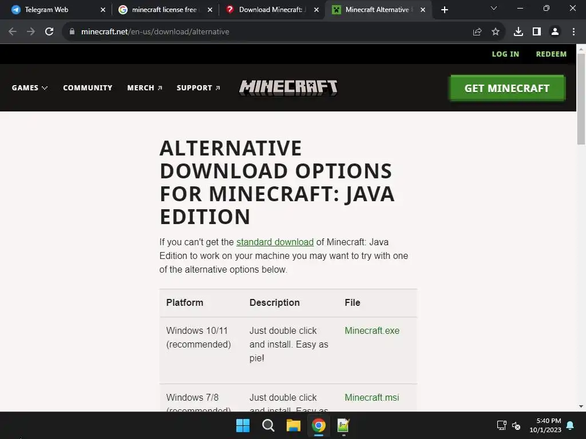
Task: Open Windows taskbar search icon
Action: click(x=268, y=425)
